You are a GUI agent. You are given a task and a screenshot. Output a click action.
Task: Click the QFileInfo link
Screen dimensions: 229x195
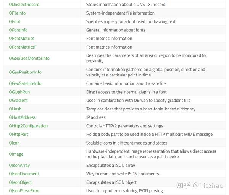(x=18, y=13)
